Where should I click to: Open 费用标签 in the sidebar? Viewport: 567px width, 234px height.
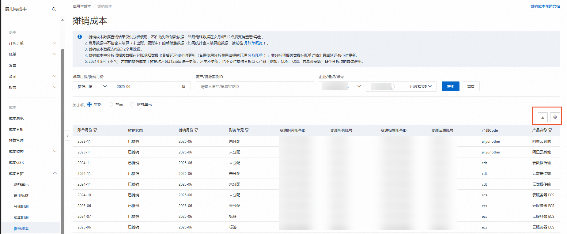click(x=21, y=195)
